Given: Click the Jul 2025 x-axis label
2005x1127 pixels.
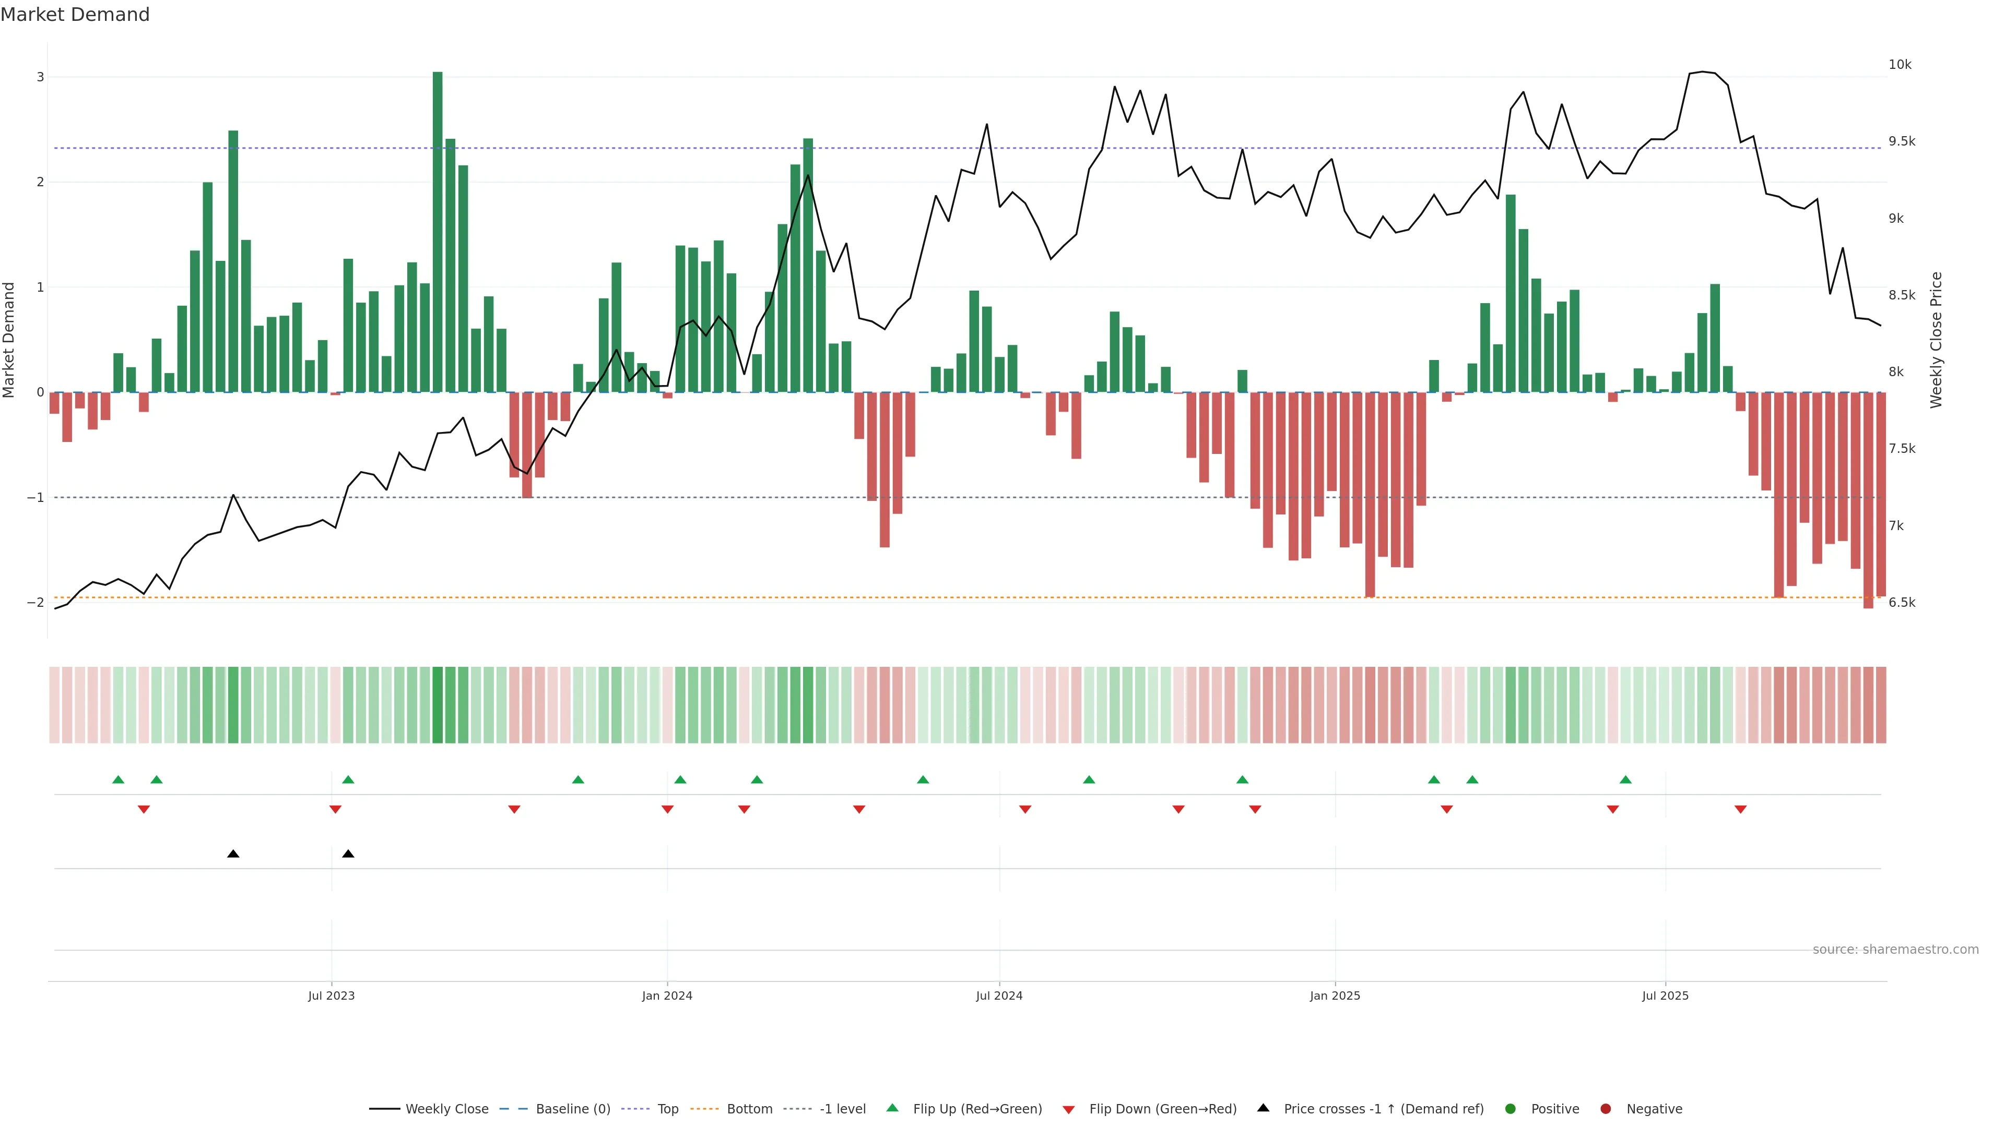Looking at the screenshot, I should [1665, 996].
